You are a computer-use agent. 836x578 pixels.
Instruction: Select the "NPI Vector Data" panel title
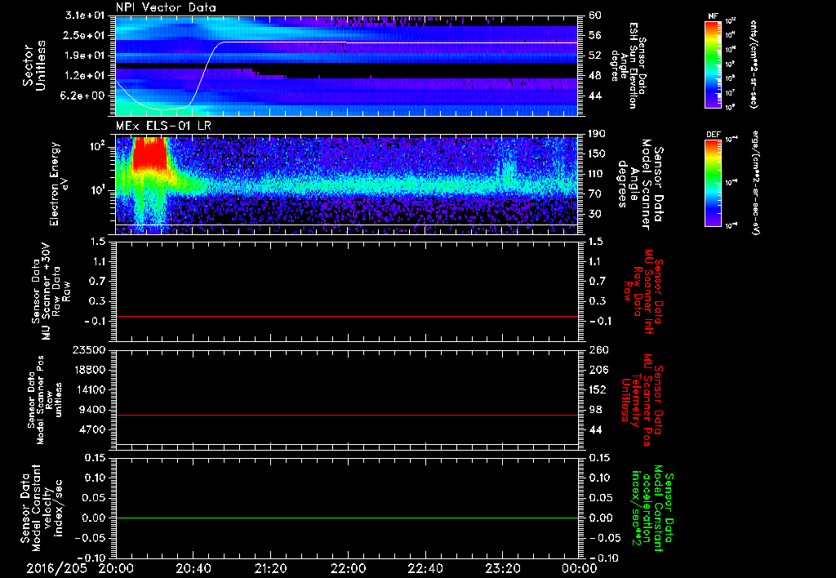pyautogui.click(x=167, y=7)
